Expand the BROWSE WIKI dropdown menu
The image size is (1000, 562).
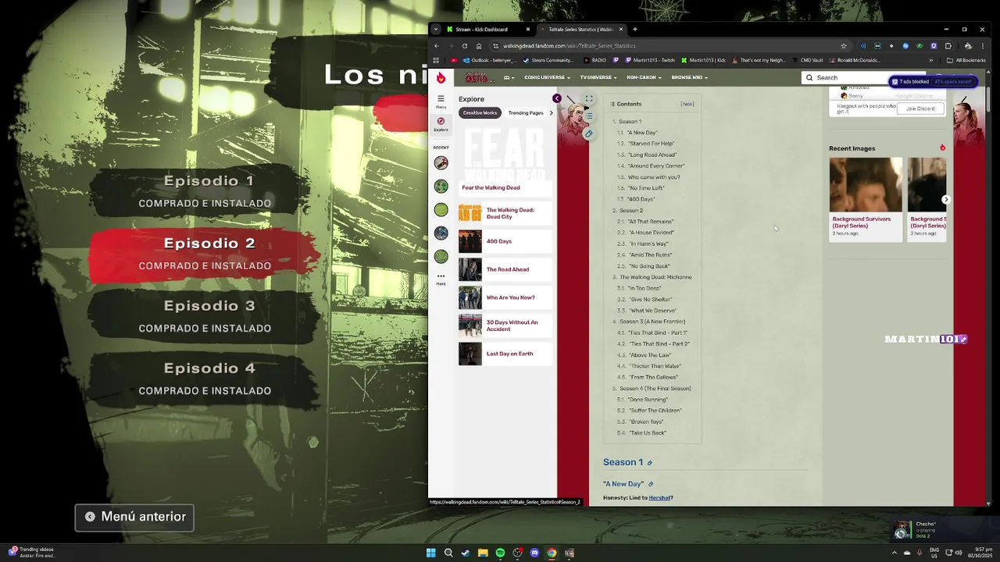[x=690, y=77]
